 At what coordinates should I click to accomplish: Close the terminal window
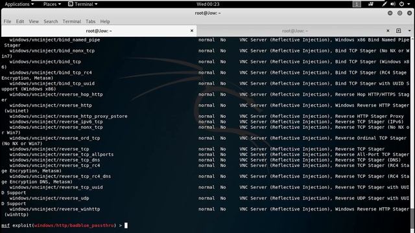point(409,13)
